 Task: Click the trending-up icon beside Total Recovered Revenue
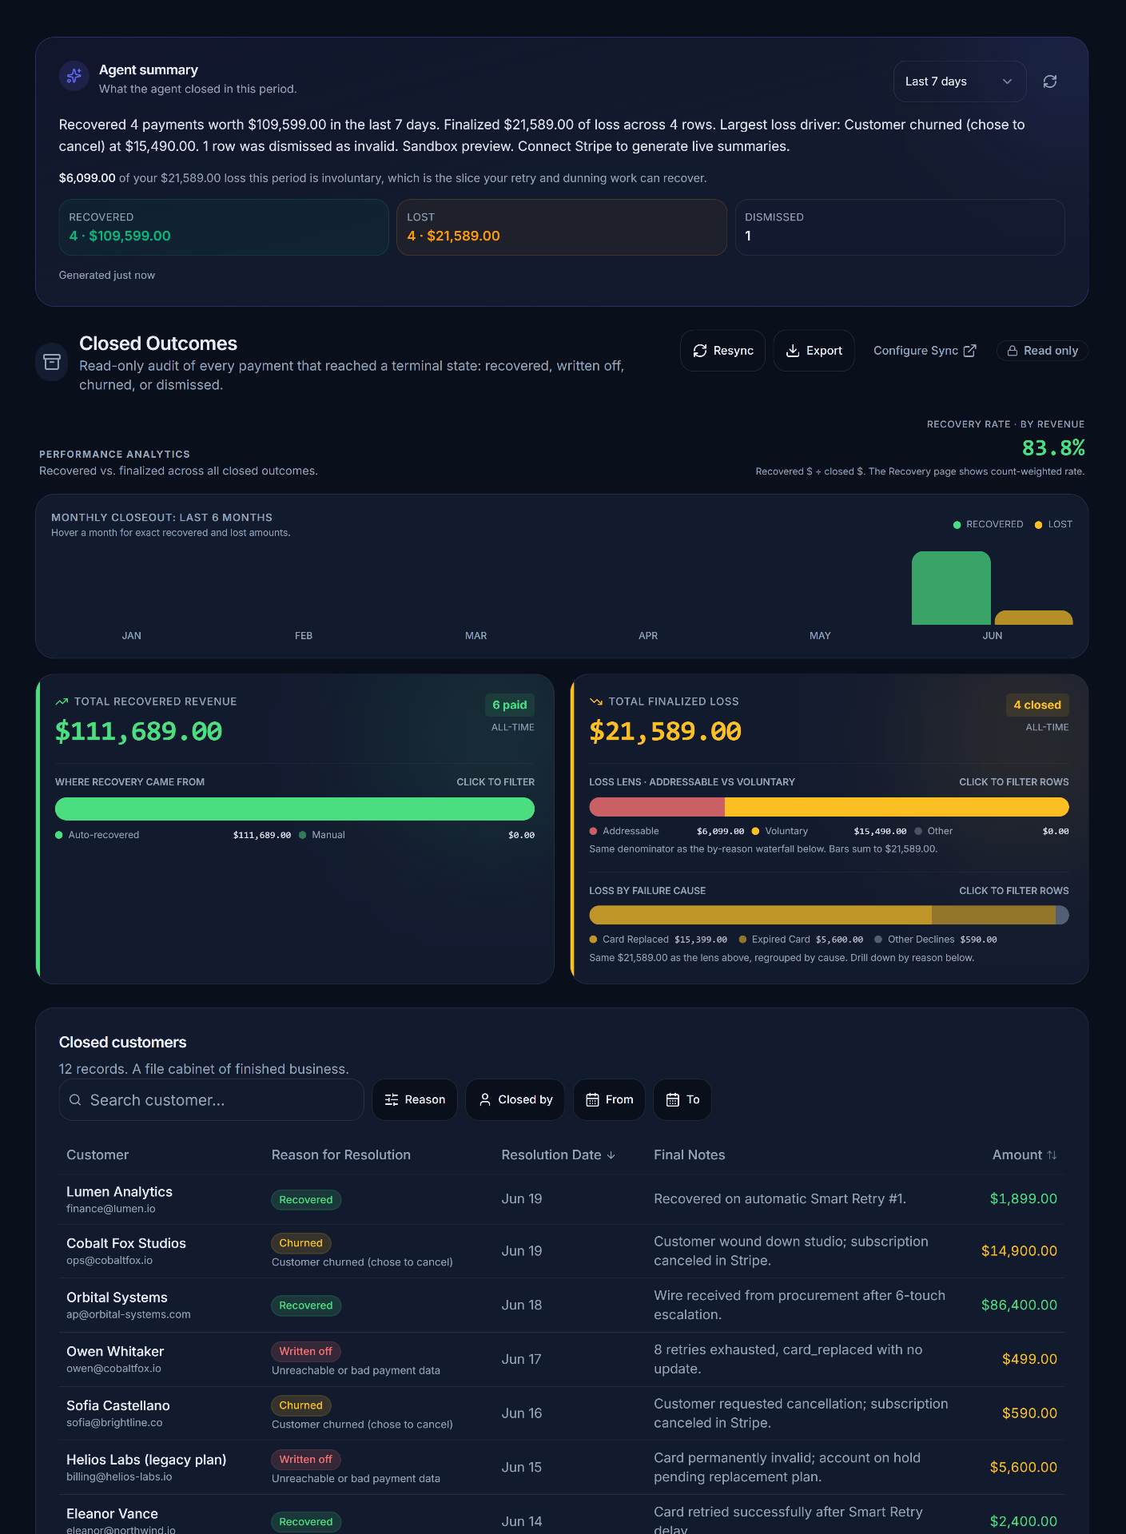pos(62,701)
